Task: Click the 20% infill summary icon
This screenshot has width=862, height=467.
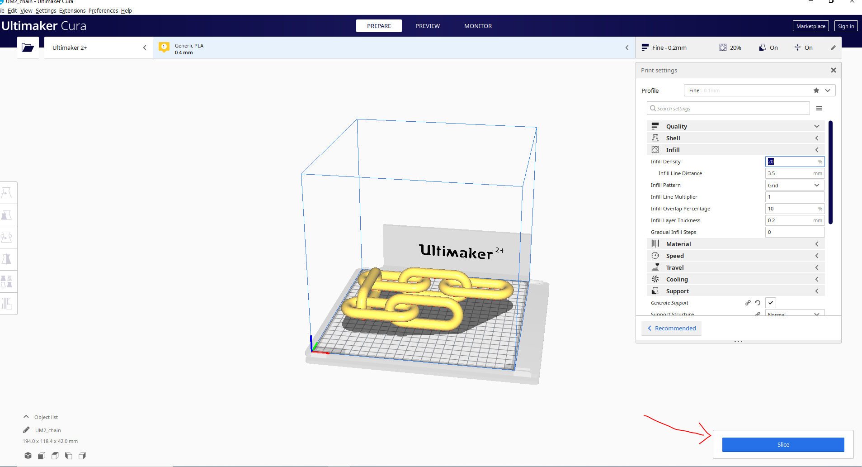Action: (723, 48)
